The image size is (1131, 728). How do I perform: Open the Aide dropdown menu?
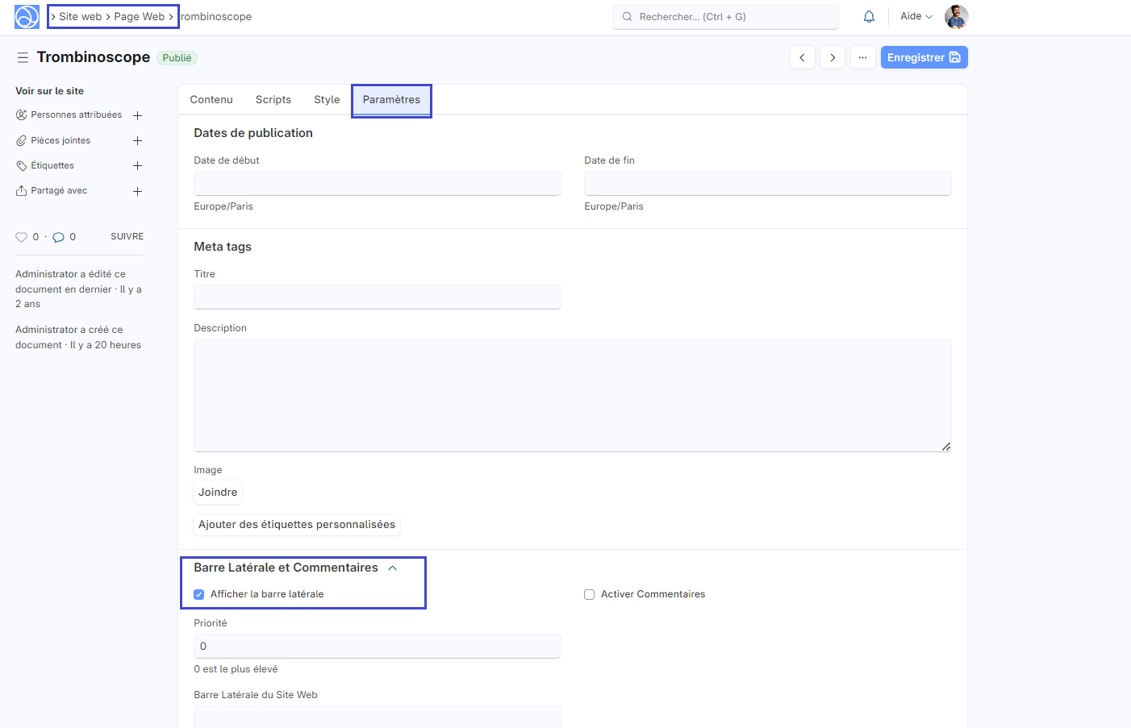(916, 16)
